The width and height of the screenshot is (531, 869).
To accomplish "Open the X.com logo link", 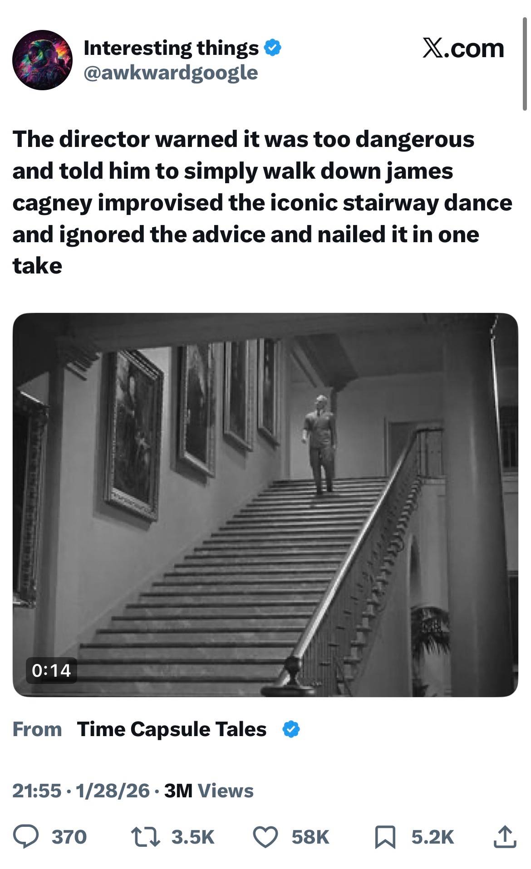I will pos(463,48).
